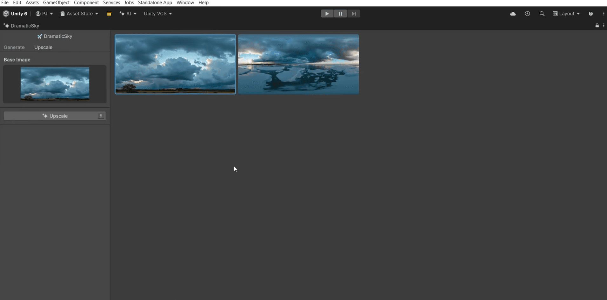Open the Asset Store dropdown
The image size is (607, 300).
point(79,14)
